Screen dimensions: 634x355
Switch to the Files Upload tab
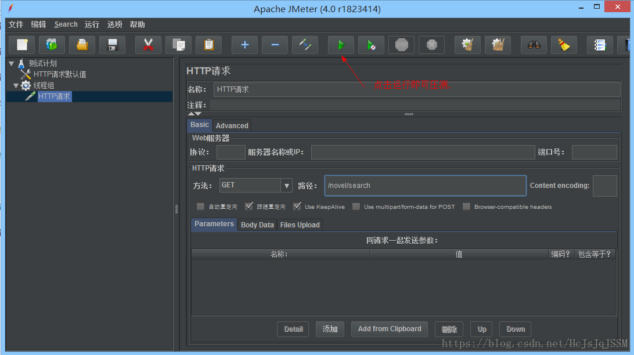[300, 225]
